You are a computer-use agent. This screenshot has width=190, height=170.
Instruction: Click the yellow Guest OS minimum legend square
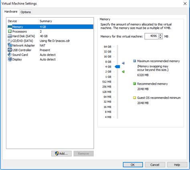(135, 98)
